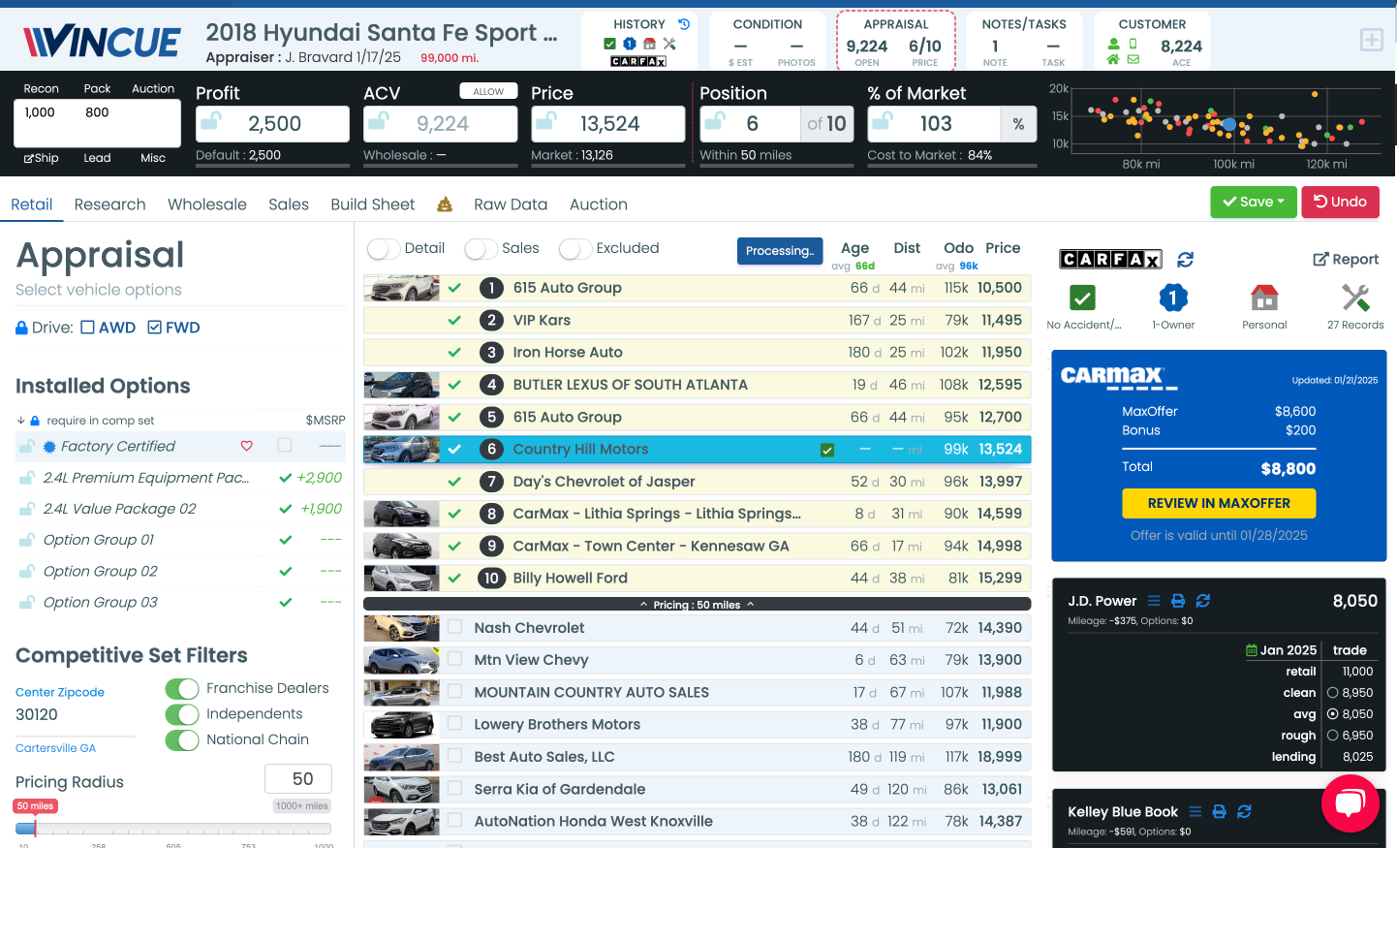The image size is (1397, 942).
Task: Click the Price lock icon
Action: [545, 120]
